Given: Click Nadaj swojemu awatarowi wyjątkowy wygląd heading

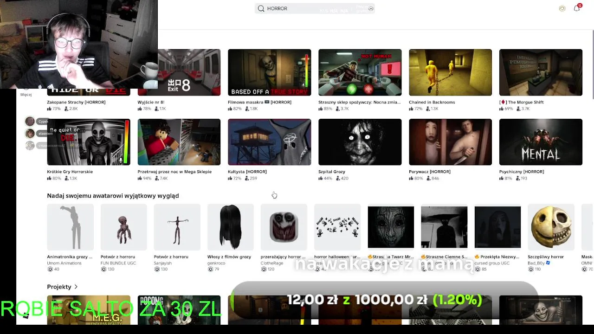Looking at the screenshot, I should coord(113,196).
